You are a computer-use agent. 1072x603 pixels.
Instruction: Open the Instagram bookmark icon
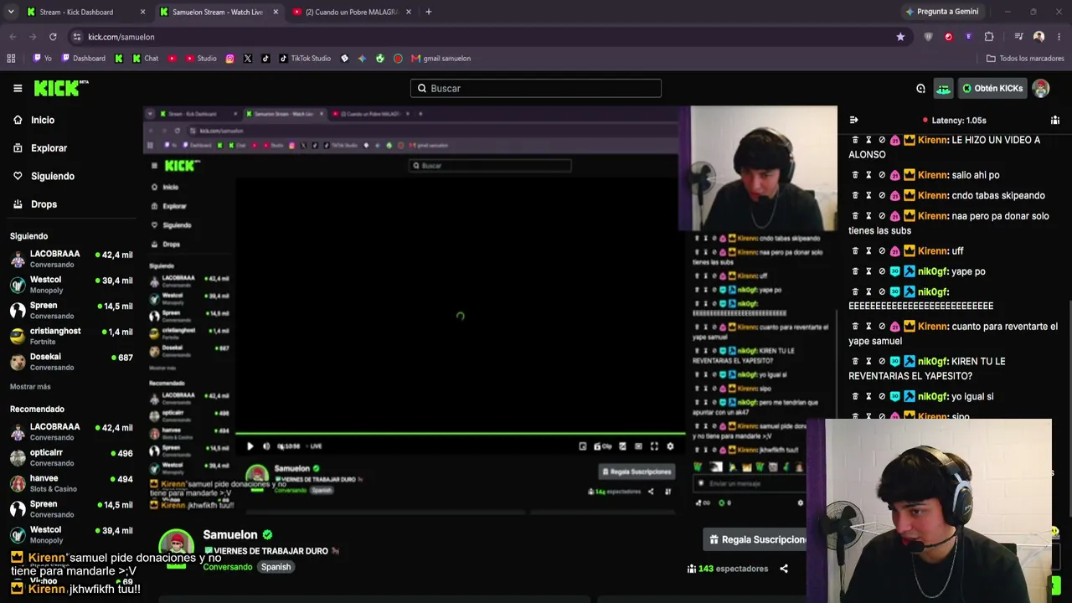pos(230,59)
